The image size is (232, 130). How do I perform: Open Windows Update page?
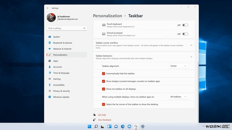coord(67,97)
